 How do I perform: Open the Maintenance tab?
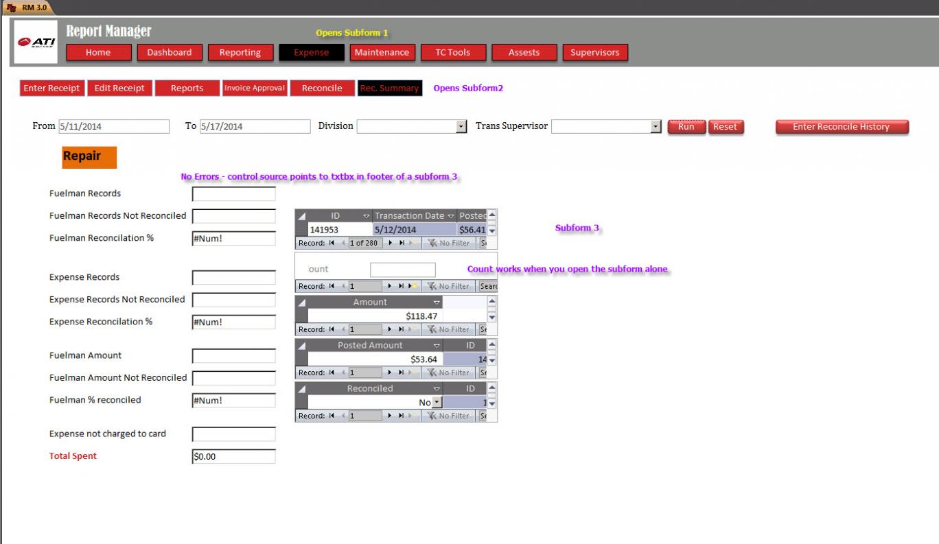tap(382, 53)
